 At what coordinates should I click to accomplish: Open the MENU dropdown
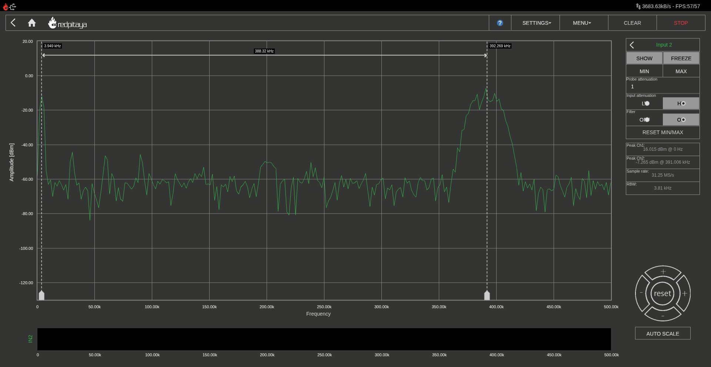(581, 23)
